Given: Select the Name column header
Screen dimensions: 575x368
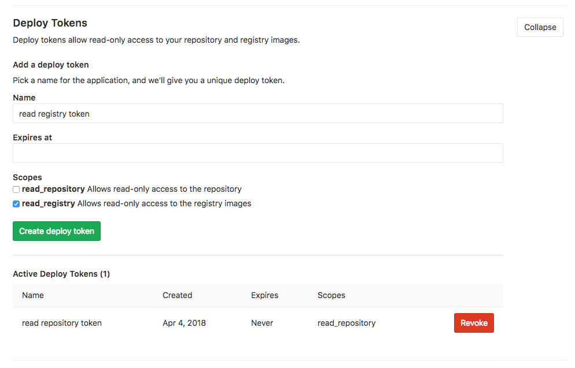Looking at the screenshot, I should click(32, 295).
